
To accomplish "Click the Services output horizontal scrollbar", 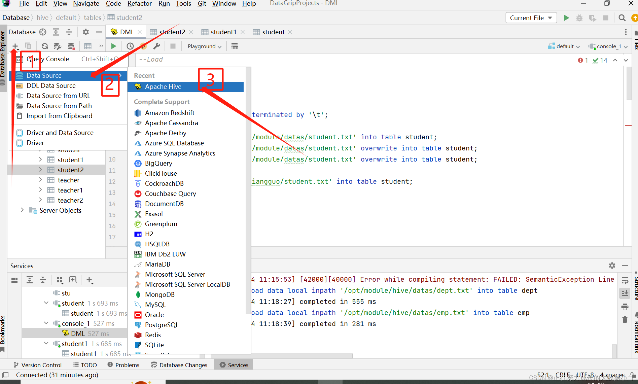I will (281, 356).
